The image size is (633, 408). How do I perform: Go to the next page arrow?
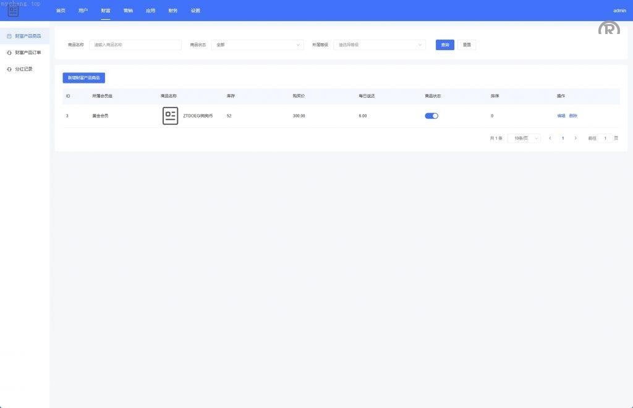pyautogui.click(x=576, y=138)
